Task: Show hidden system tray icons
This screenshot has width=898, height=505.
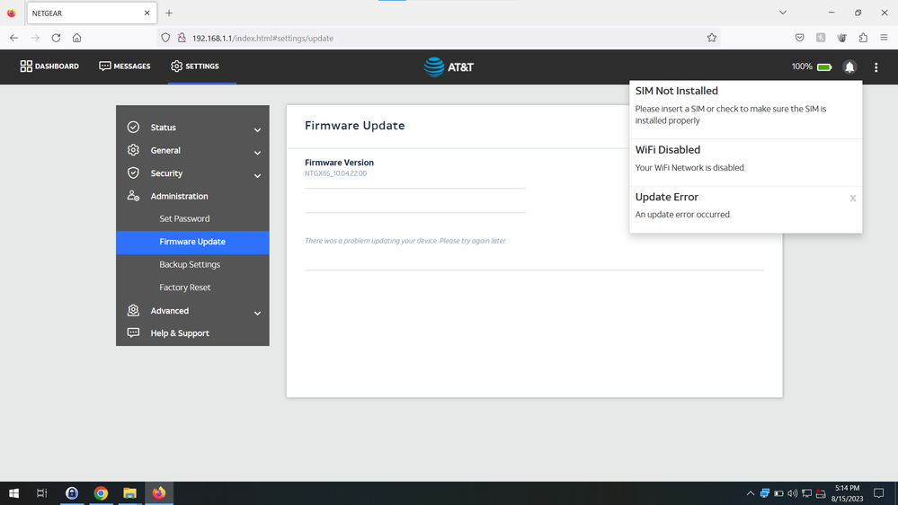Action: click(751, 493)
